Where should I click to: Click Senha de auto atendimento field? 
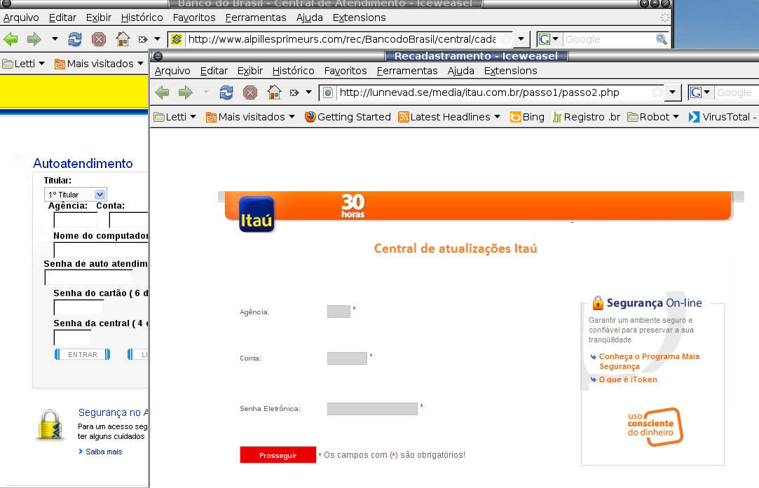(x=88, y=278)
